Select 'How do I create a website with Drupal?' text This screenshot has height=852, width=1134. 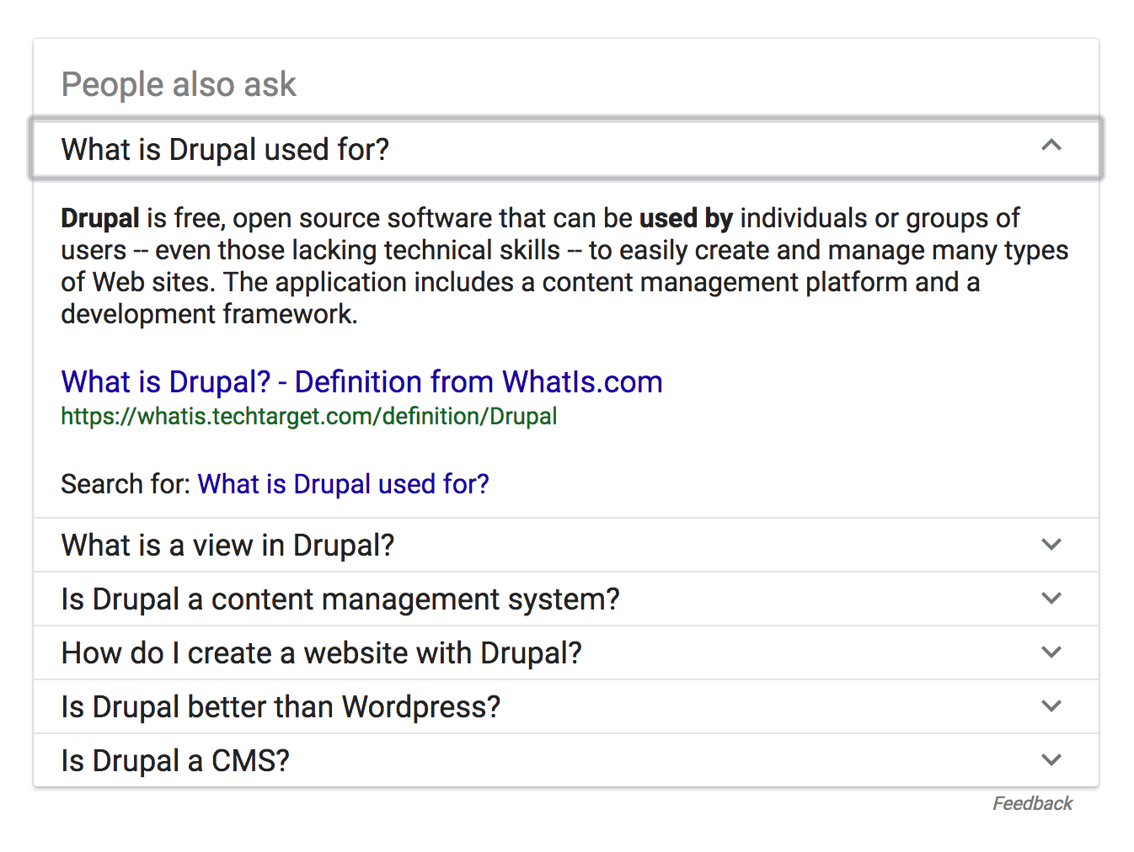pos(322,653)
